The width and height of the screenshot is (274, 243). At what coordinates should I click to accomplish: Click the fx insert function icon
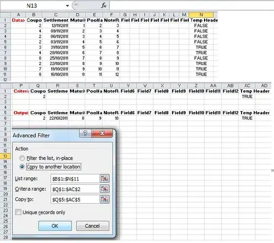tap(104, 6)
